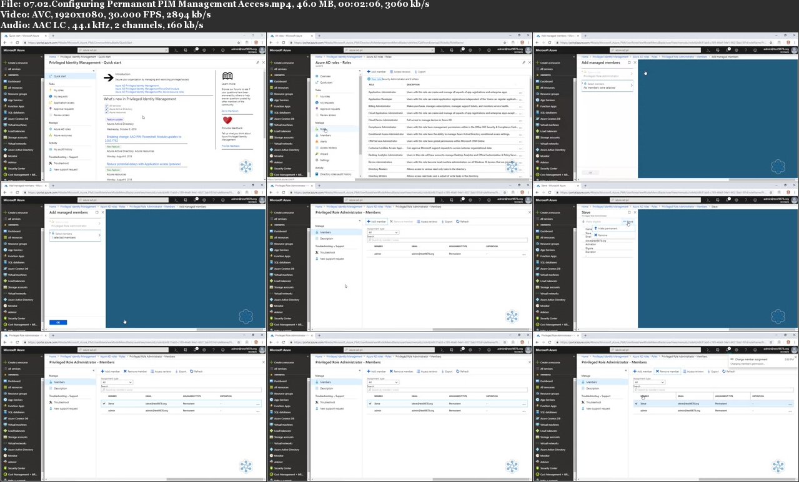Pin the Quick start blade with the pin icon

[257, 62]
